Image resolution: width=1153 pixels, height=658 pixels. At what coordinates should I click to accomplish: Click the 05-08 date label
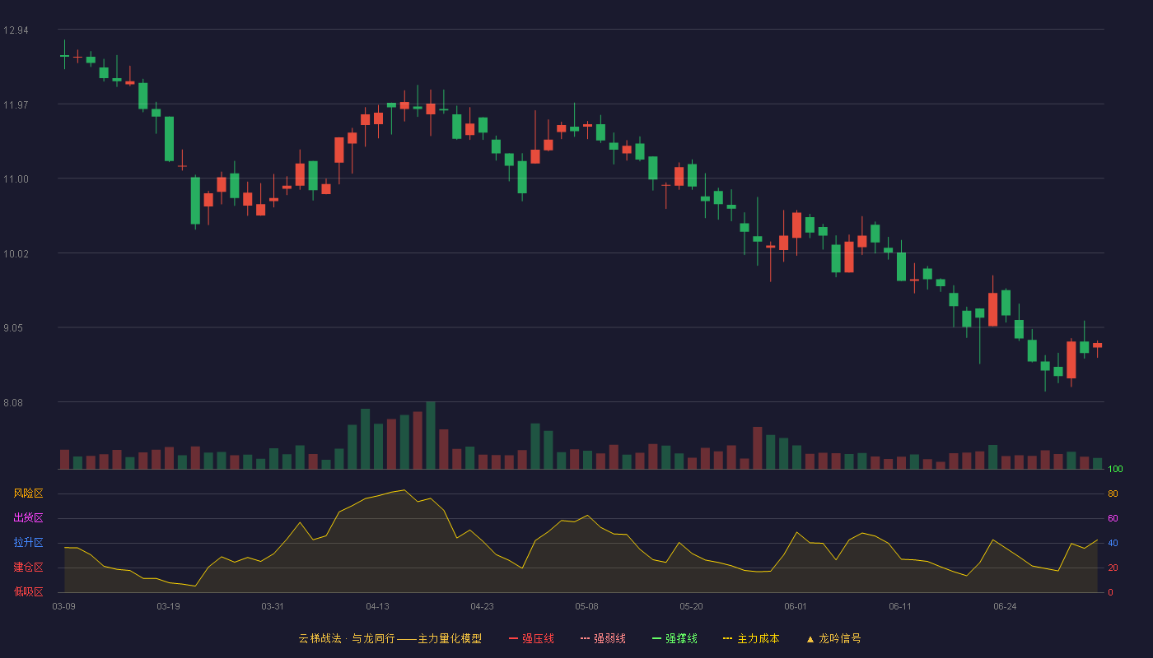[x=586, y=606]
